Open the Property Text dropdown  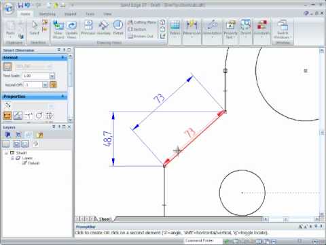click(230, 29)
